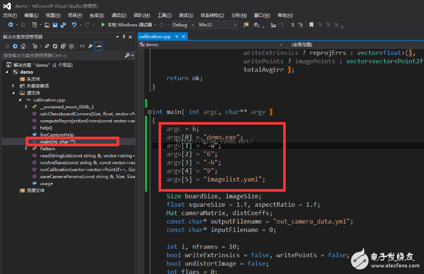Toggle the pin on the Solution Explorer panel
Viewport: 424px width, 274px height.
coord(124,37)
